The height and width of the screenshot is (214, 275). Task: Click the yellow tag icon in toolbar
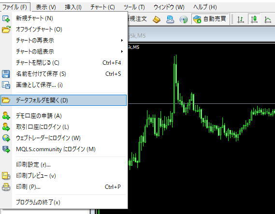pyautogui.click(x=157, y=19)
